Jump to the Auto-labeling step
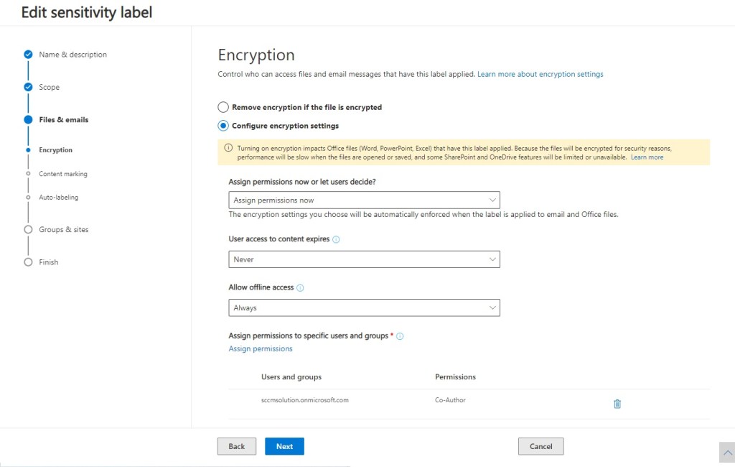735x467 pixels. 58,197
